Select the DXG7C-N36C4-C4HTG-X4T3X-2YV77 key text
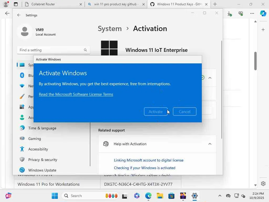 138,184
